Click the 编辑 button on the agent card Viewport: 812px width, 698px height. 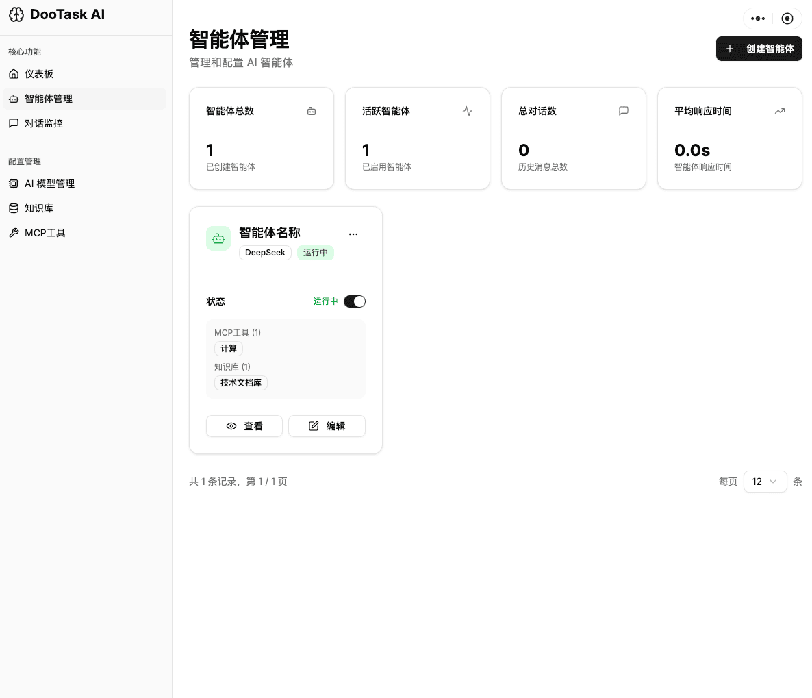coord(327,426)
